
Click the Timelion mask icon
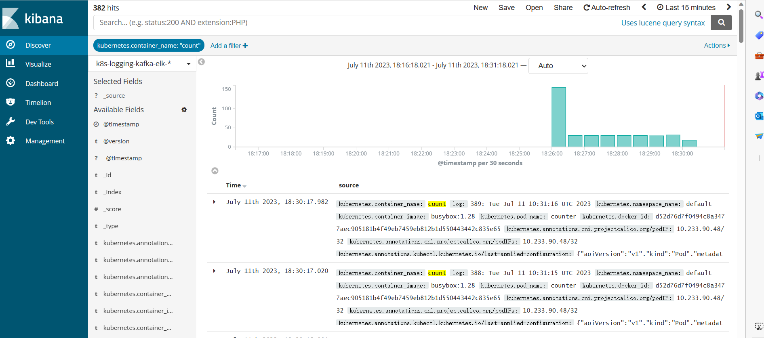pos(11,102)
